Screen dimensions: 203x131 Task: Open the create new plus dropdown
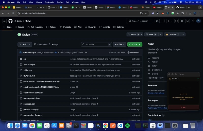[x=170, y=21]
